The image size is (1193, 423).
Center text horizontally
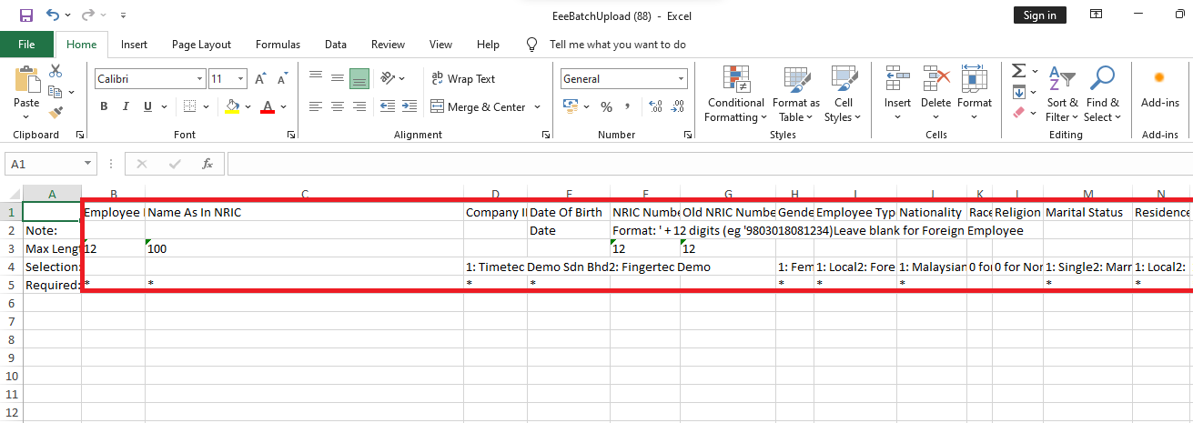pos(338,106)
